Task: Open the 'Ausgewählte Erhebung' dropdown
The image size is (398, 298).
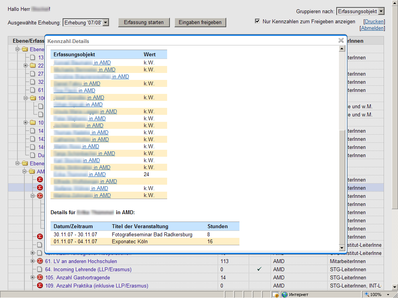Action: tap(105, 23)
